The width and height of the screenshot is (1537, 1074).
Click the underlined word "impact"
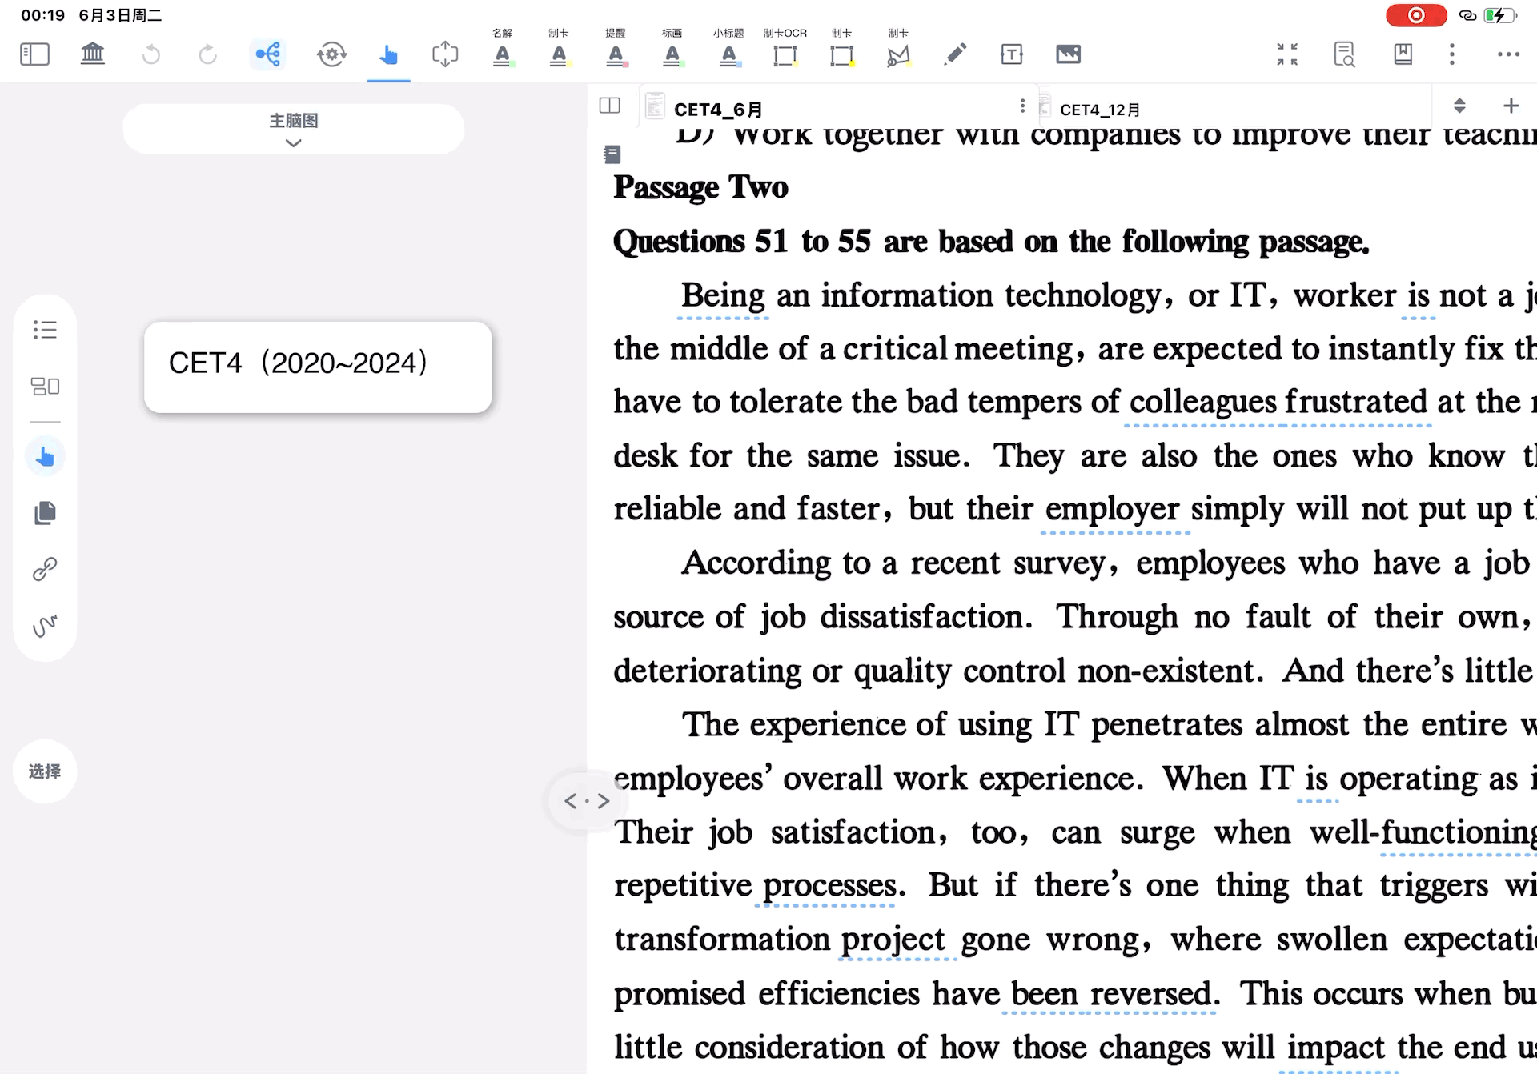click(x=1336, y=1048)
